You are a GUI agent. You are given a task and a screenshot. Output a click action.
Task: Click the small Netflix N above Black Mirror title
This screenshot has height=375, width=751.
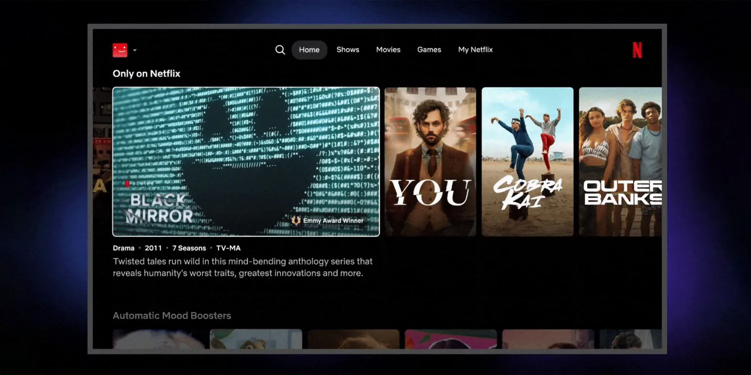[127, 183]
